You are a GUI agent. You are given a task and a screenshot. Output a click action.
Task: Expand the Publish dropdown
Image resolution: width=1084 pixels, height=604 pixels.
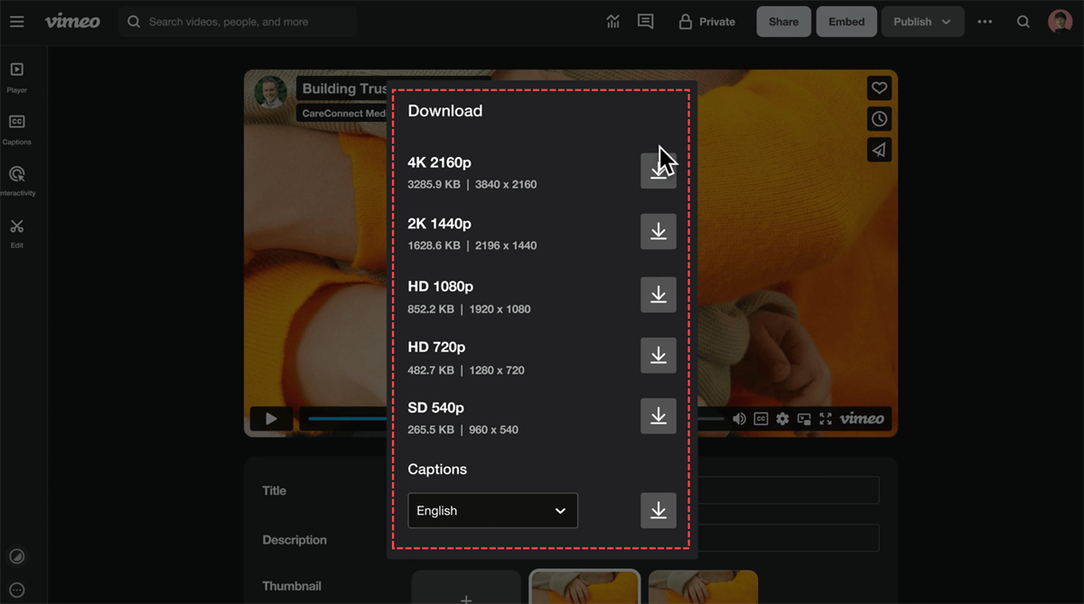(921, 22)
